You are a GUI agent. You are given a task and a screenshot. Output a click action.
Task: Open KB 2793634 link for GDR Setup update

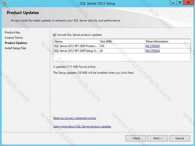tap(153, 51)
